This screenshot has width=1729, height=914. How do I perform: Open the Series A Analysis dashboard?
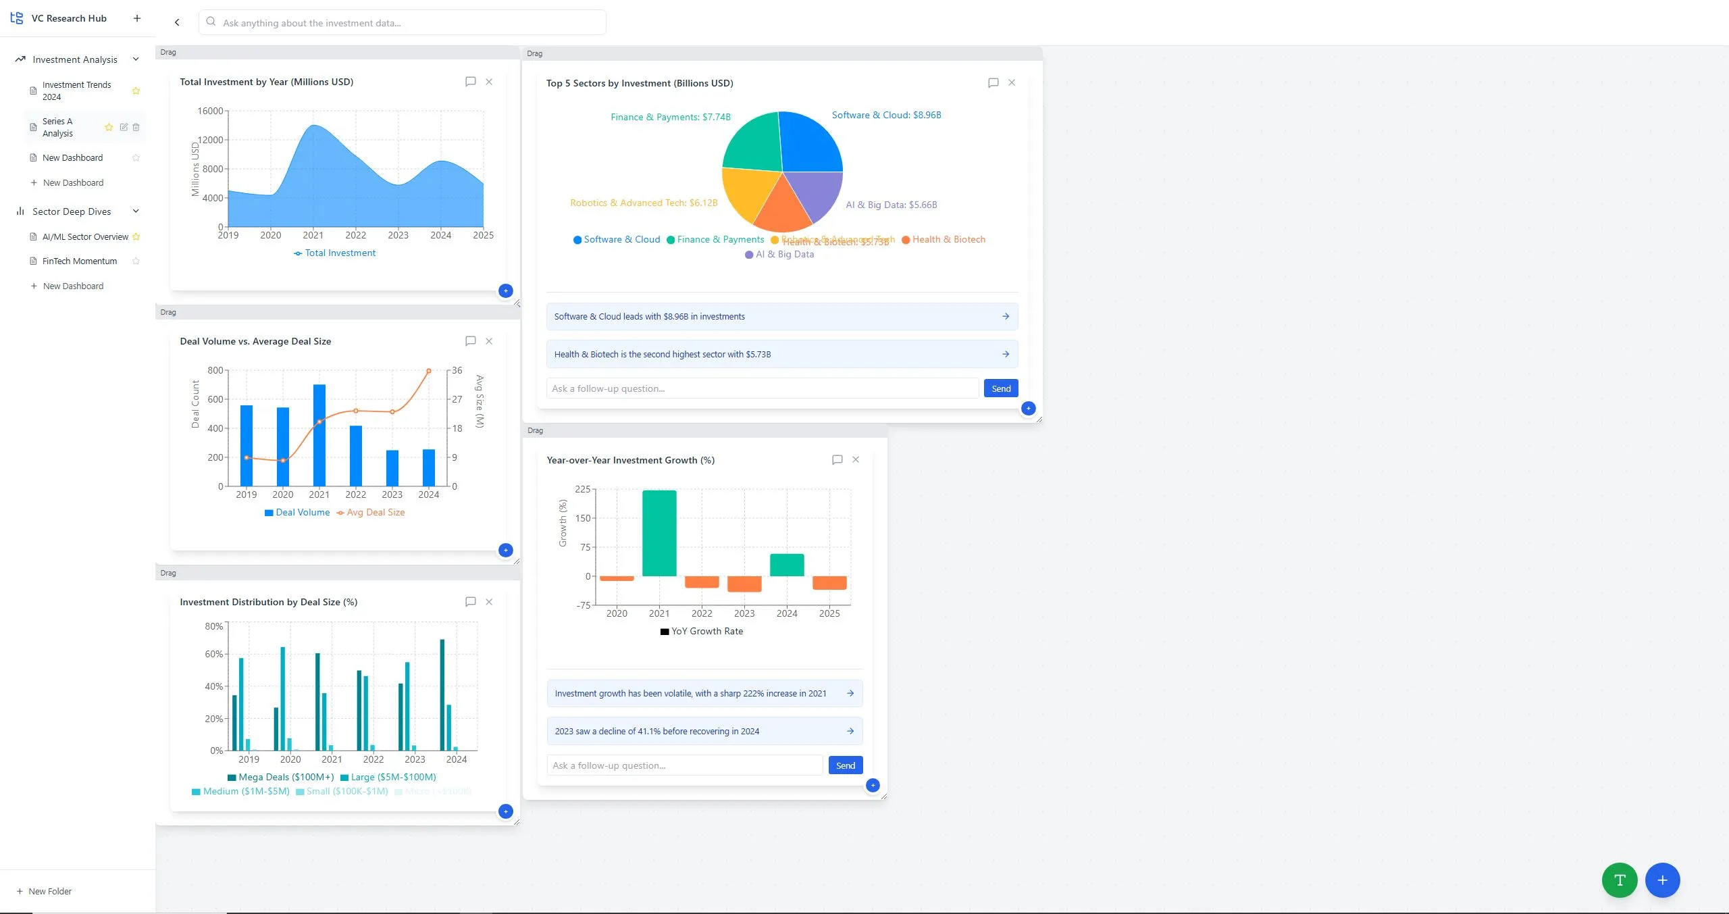tap(57, 127)
